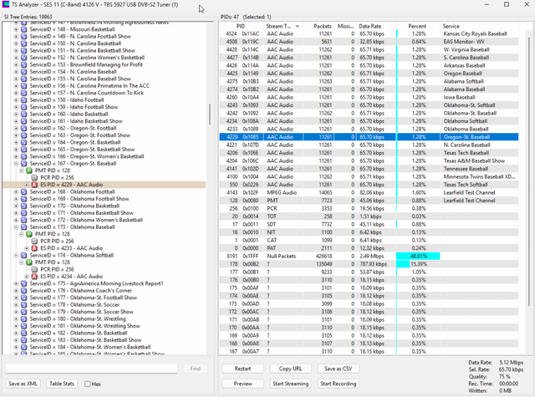Click the service icon for ServiceID 177 Oklahoma-St. Football Show
Image resolution: width=535 pixels, height=397 pixels.
pos(24,298)
